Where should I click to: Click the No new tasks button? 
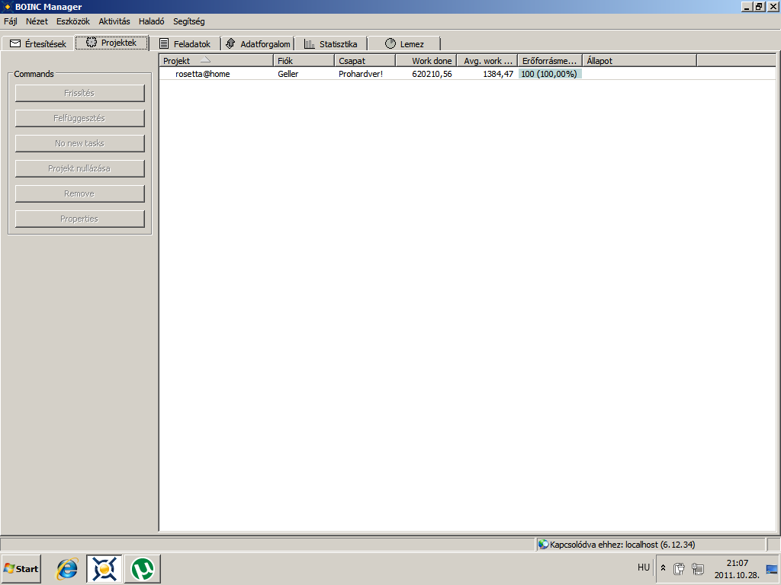79,143
